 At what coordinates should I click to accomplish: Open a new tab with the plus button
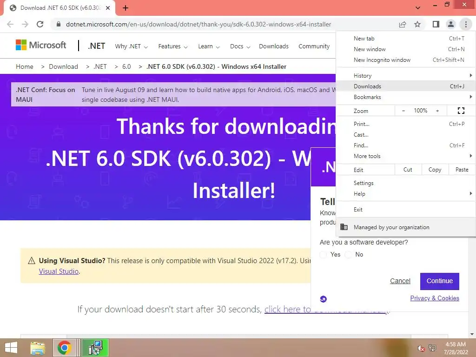coord(126,8)
